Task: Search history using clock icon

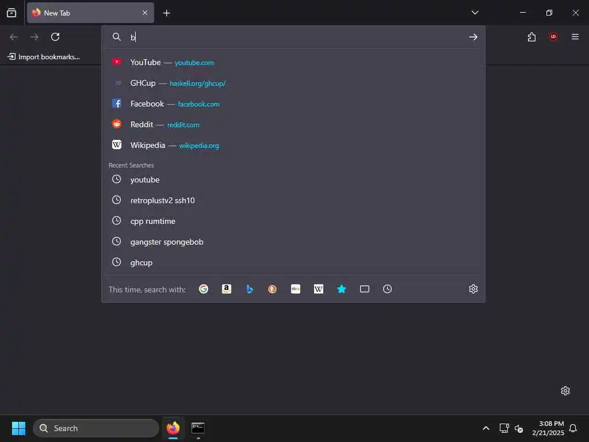Action: pos(387,289)
